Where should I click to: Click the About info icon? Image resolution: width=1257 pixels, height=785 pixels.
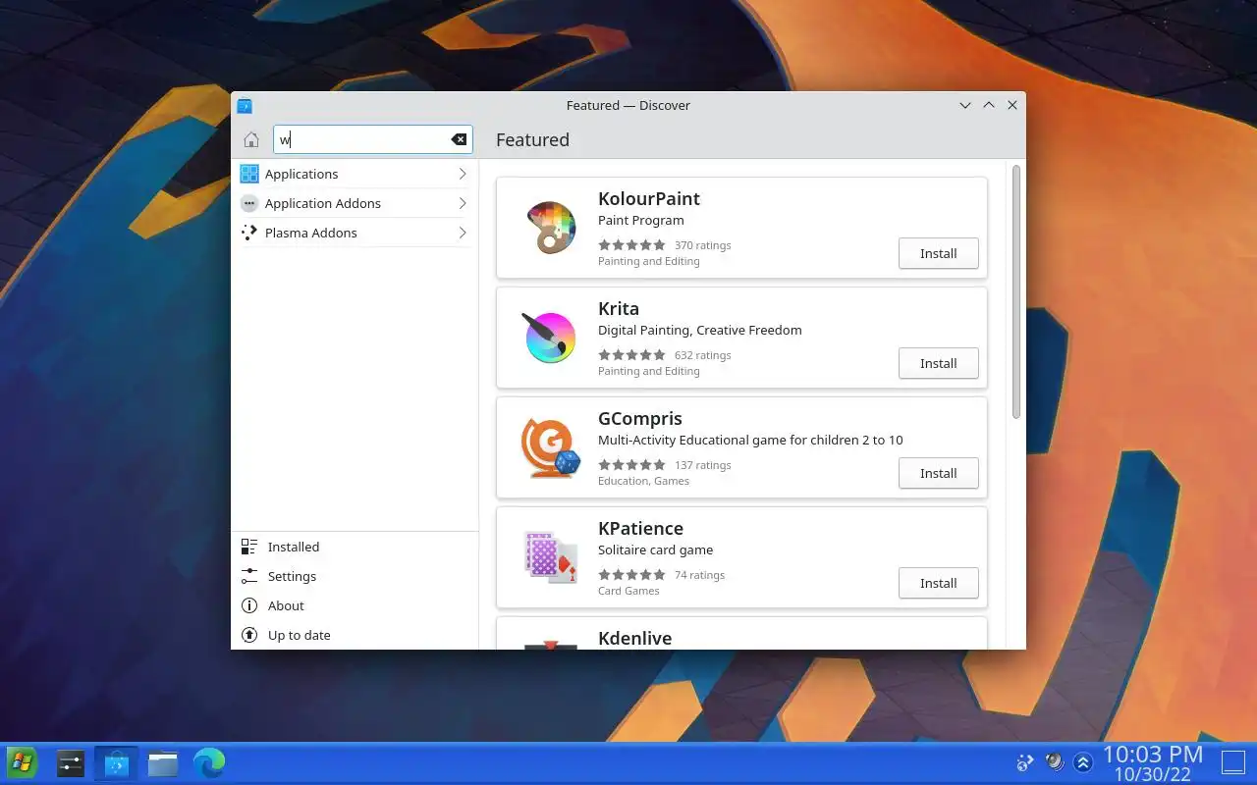[x=249, y=605]
